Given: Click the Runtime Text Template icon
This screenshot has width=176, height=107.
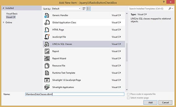Looking at the screenshot, I should tap(47, 73).
